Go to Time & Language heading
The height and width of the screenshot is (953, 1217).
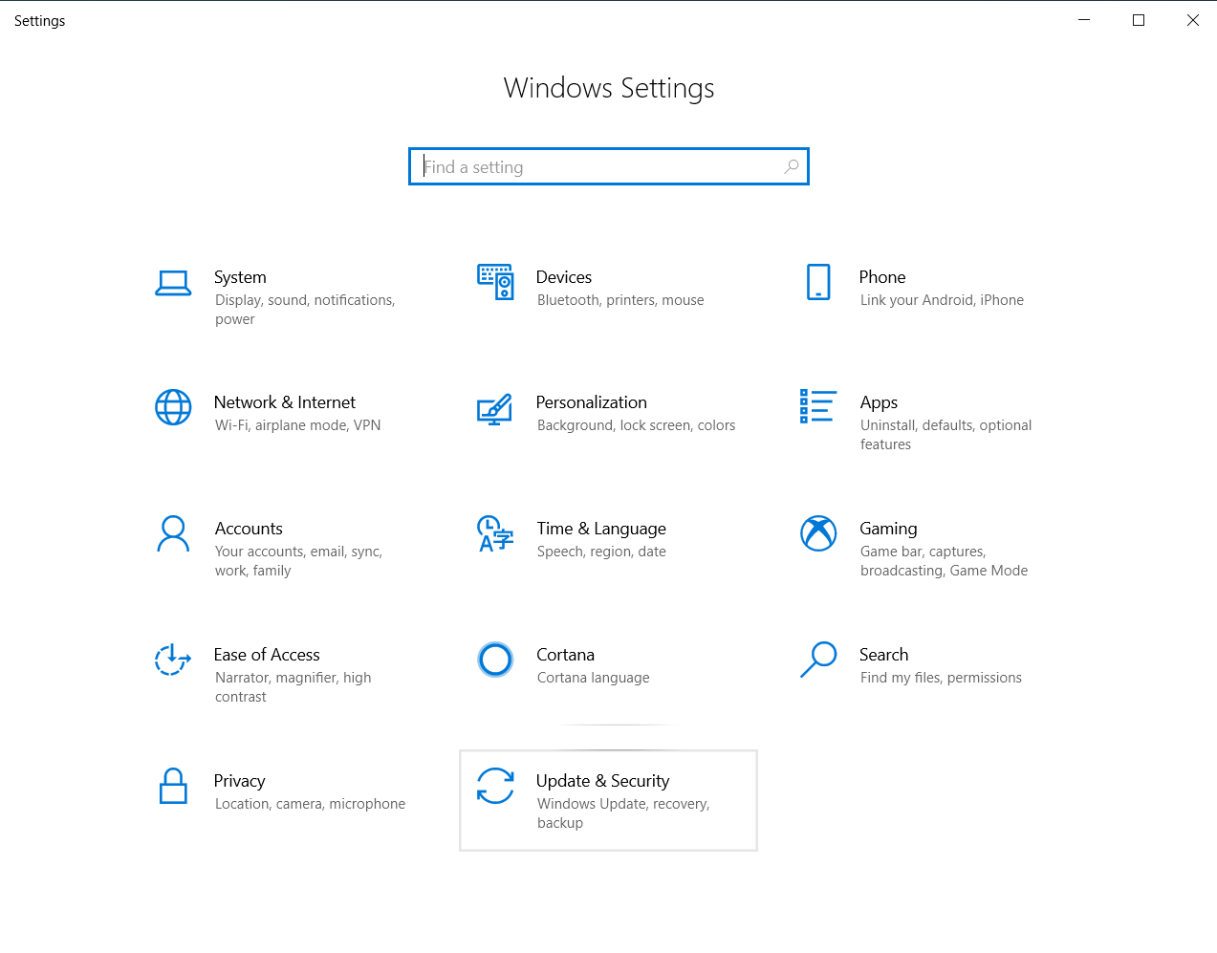tap(601, 529)
